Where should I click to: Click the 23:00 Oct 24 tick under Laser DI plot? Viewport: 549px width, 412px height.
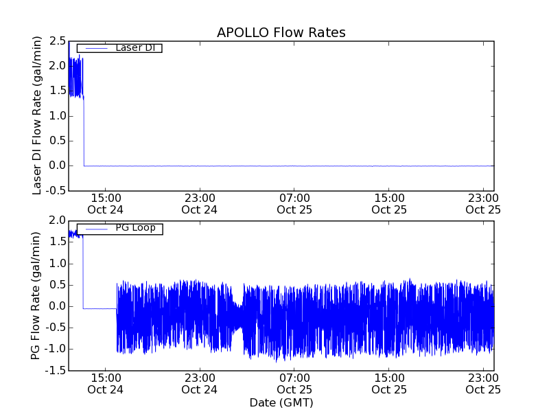click(200, 203)
